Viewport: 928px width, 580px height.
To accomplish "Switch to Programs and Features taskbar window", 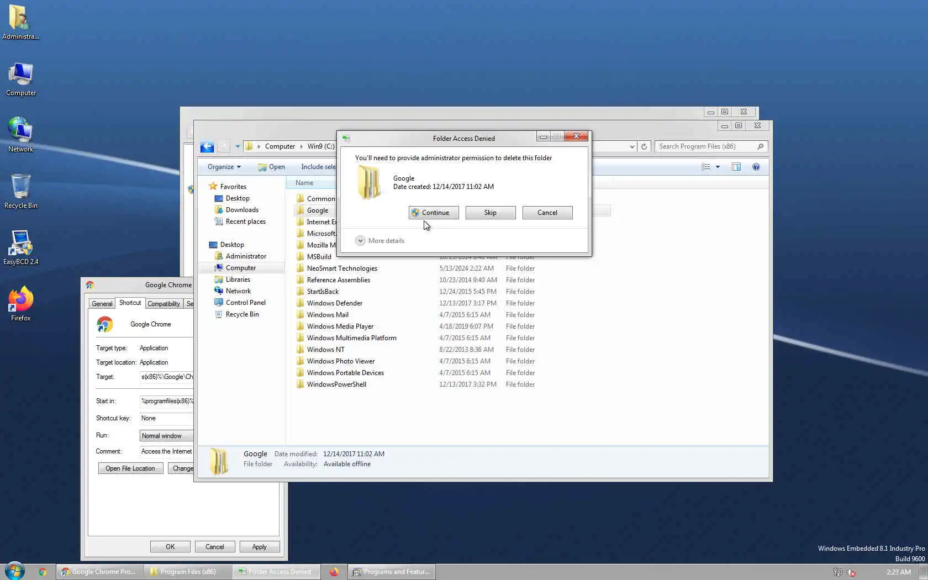I will pos(392,572).
